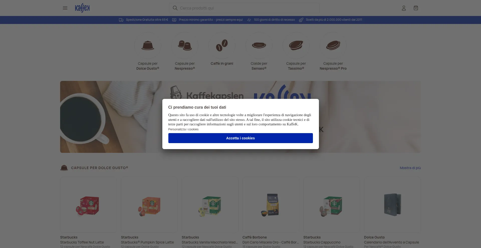The image size is (481, 248).
Task: Open Calendario dell'Avvento a Capsule product
Action: [x=392, y=205]
